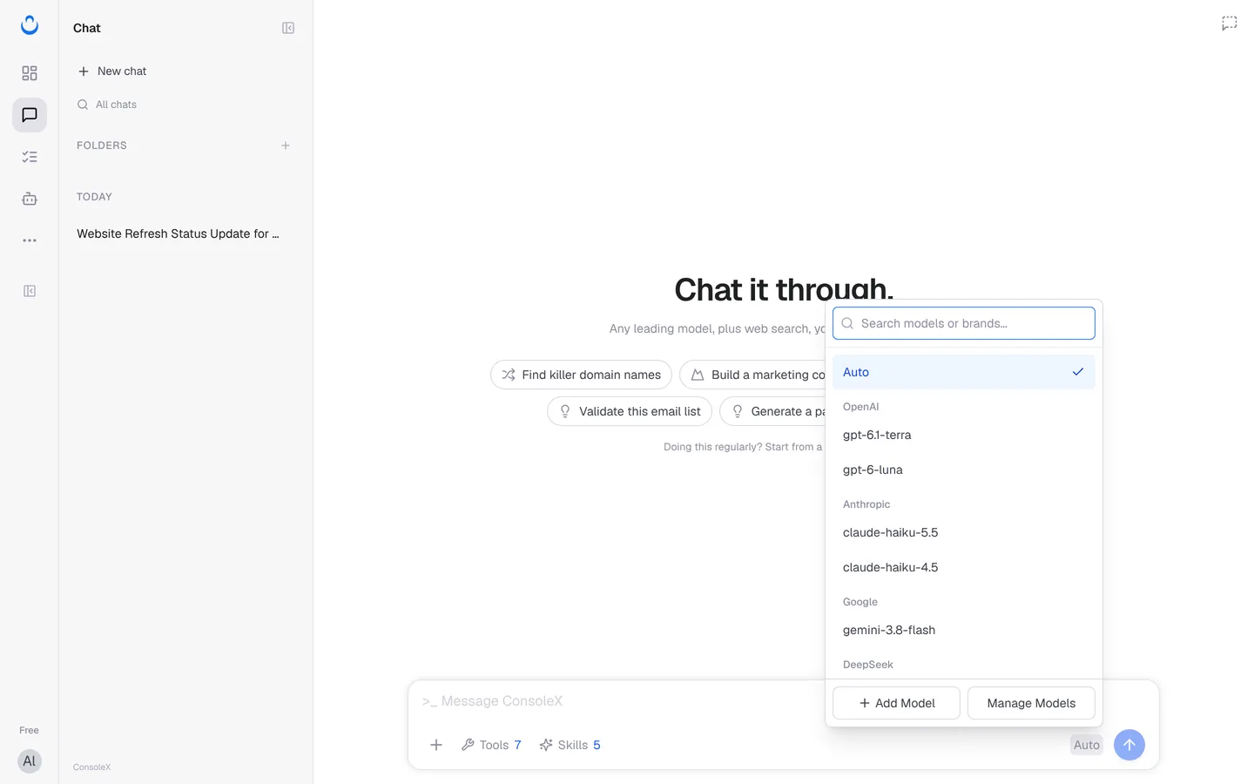Screen dimensions: 1254x784
Task: Toggle the sidebar panel icon below the more dots
Action: tap(30, 291)
